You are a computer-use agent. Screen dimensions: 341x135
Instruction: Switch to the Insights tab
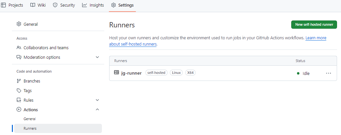tap(93, 5)
